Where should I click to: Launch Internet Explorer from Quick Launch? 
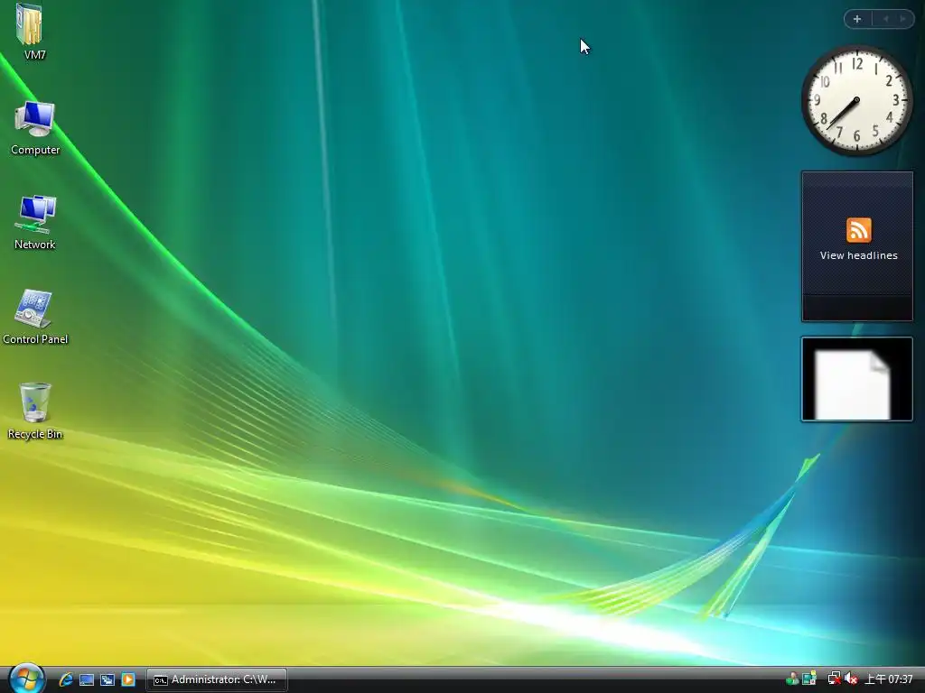[65, 679]
